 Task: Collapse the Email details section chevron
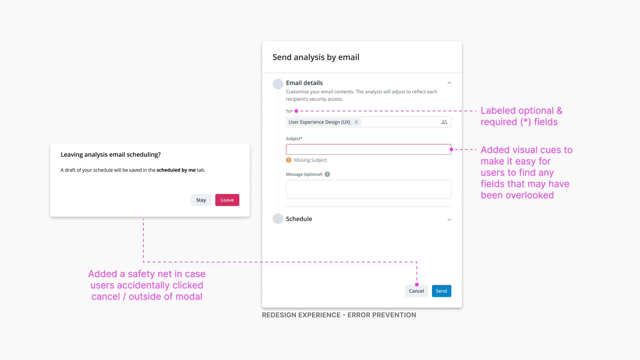(x=449, y=83)
